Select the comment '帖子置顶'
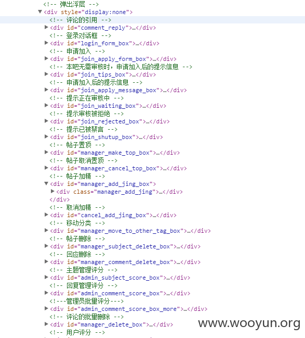 click(77, 145)
